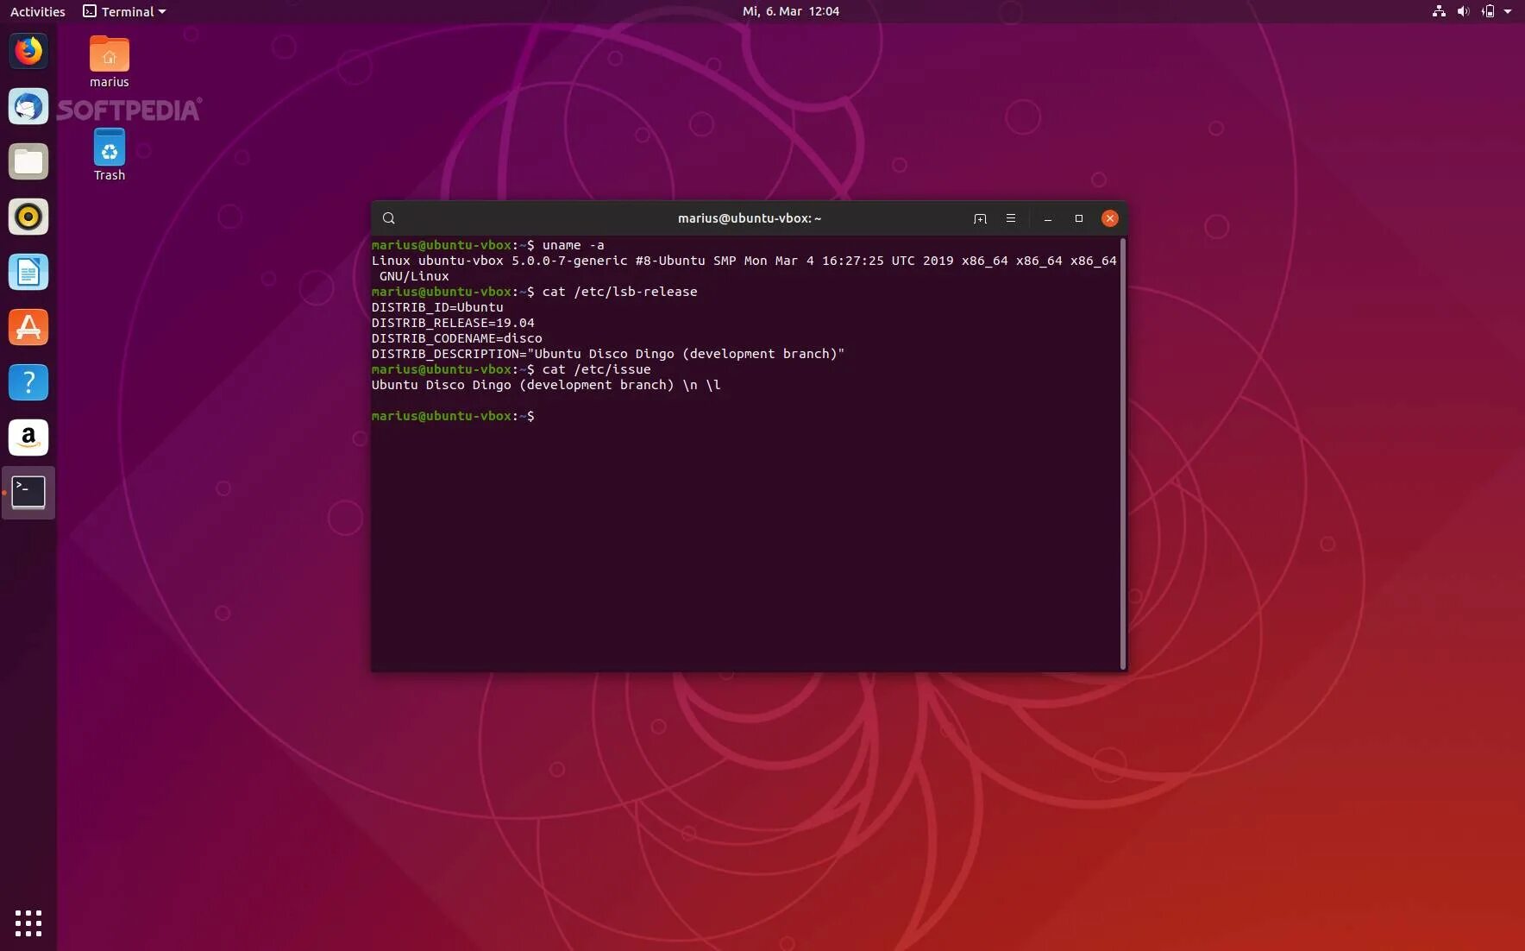Click the power status icon

1488,11
